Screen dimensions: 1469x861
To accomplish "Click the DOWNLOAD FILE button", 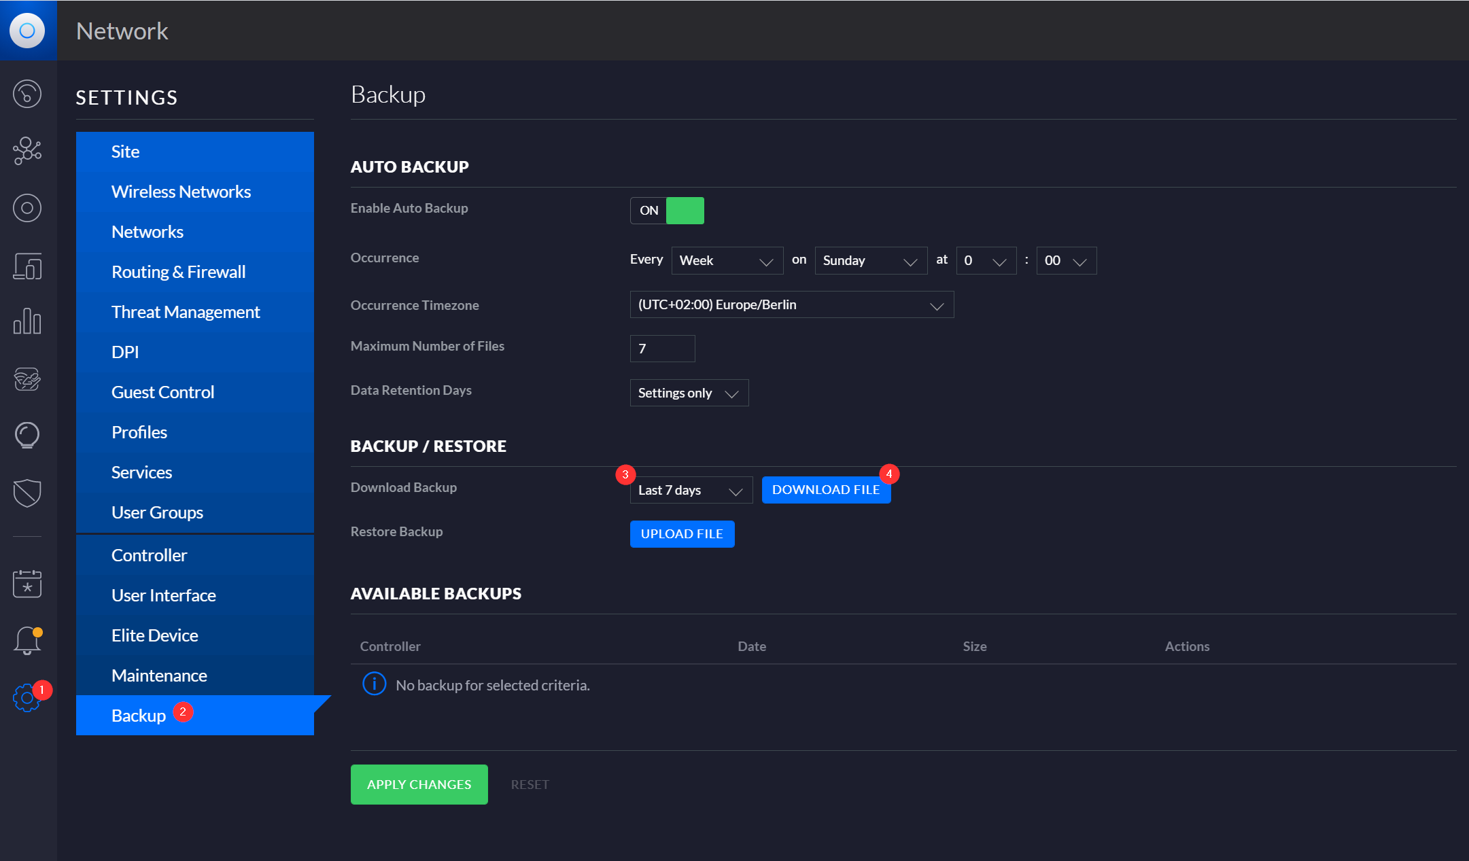I will pos(826,489).
